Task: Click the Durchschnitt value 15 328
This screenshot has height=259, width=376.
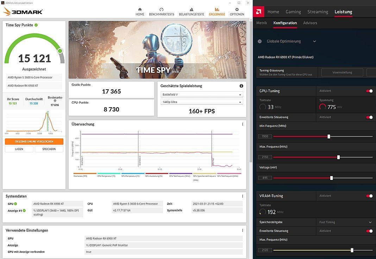Action: click(34, 103)
